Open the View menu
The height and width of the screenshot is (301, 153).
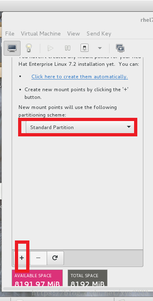tap(73, 33)
